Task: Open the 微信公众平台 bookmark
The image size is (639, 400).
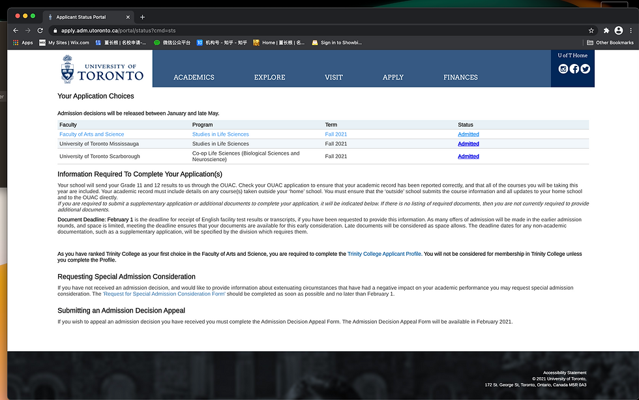Action: point(172,42)
